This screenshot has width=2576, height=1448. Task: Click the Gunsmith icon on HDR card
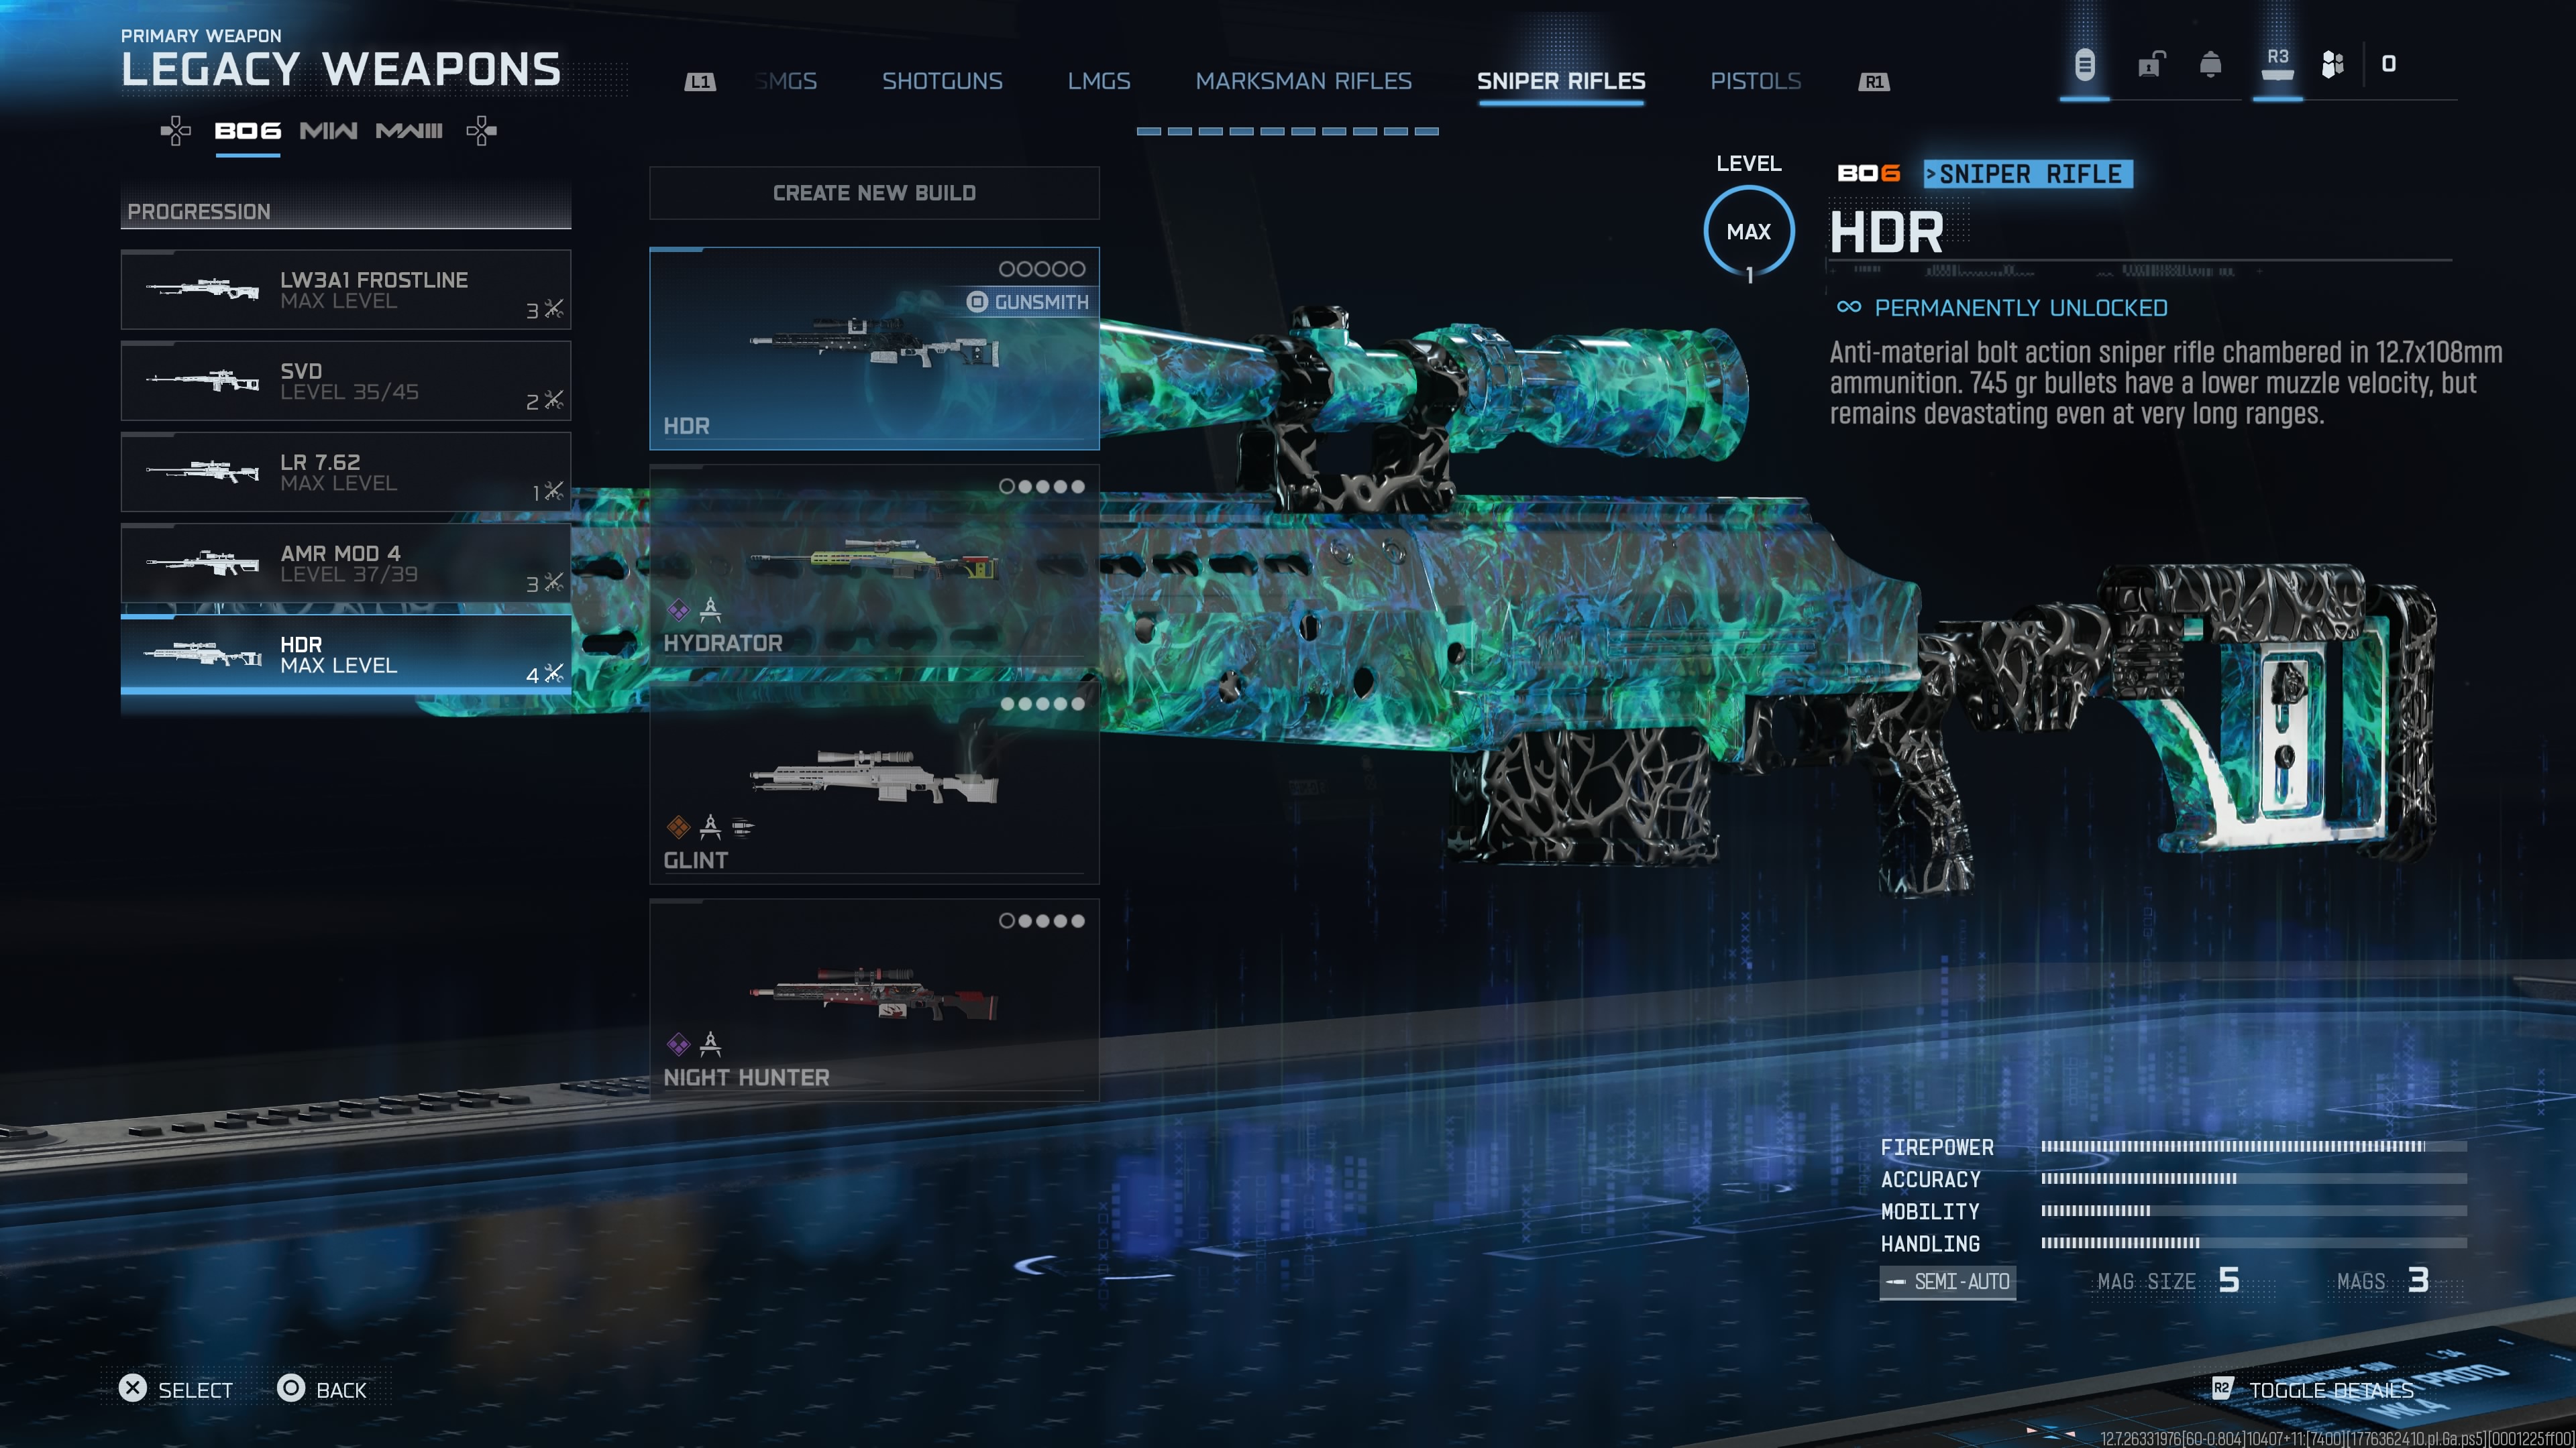[x=977, y=302]
